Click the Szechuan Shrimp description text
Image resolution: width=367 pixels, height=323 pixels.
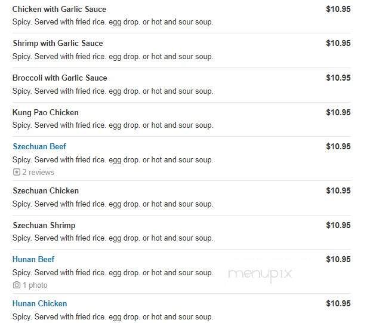(x=113, y=238)
